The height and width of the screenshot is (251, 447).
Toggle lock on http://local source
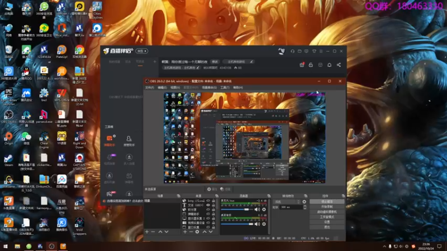213,201
